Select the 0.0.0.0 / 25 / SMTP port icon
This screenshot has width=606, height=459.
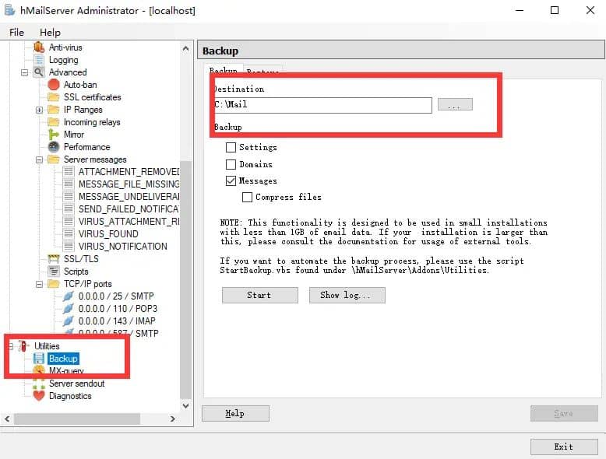tap(69, 296)
